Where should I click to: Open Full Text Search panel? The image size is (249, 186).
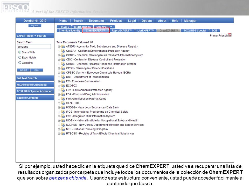35,78
